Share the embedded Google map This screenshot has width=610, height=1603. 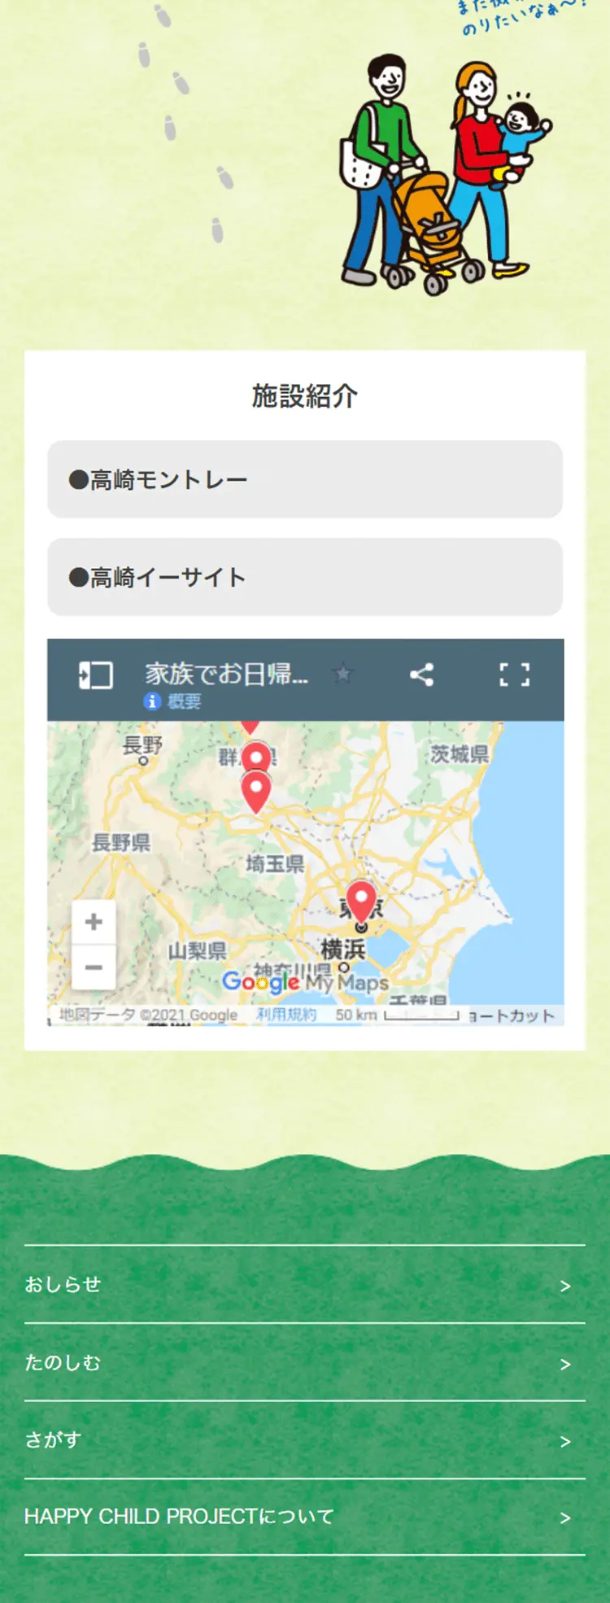tap(421, 675)
